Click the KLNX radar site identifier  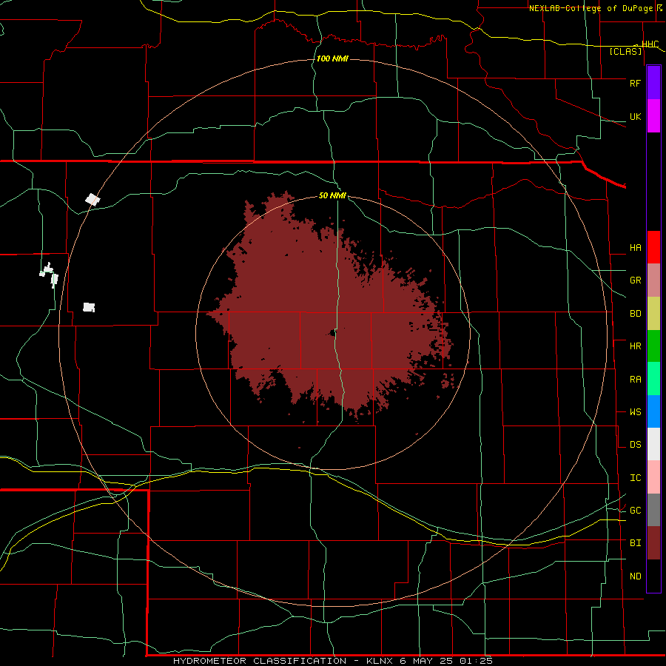pyautogui.click(x=380, y=661)
